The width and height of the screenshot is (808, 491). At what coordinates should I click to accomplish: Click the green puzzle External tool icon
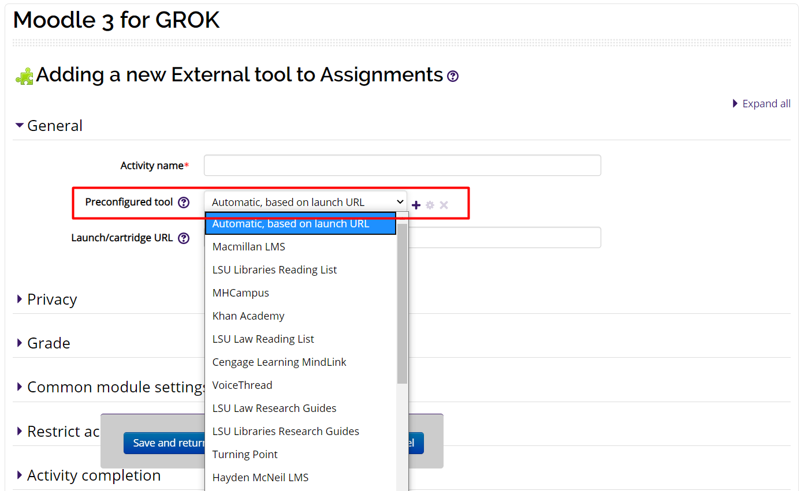point(24,76)
